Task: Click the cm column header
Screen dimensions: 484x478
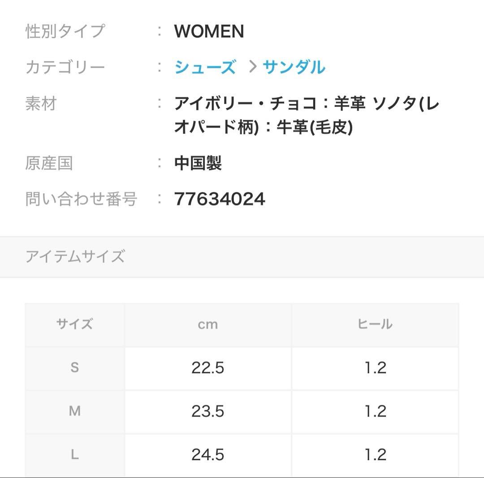Action: point(208,324)
